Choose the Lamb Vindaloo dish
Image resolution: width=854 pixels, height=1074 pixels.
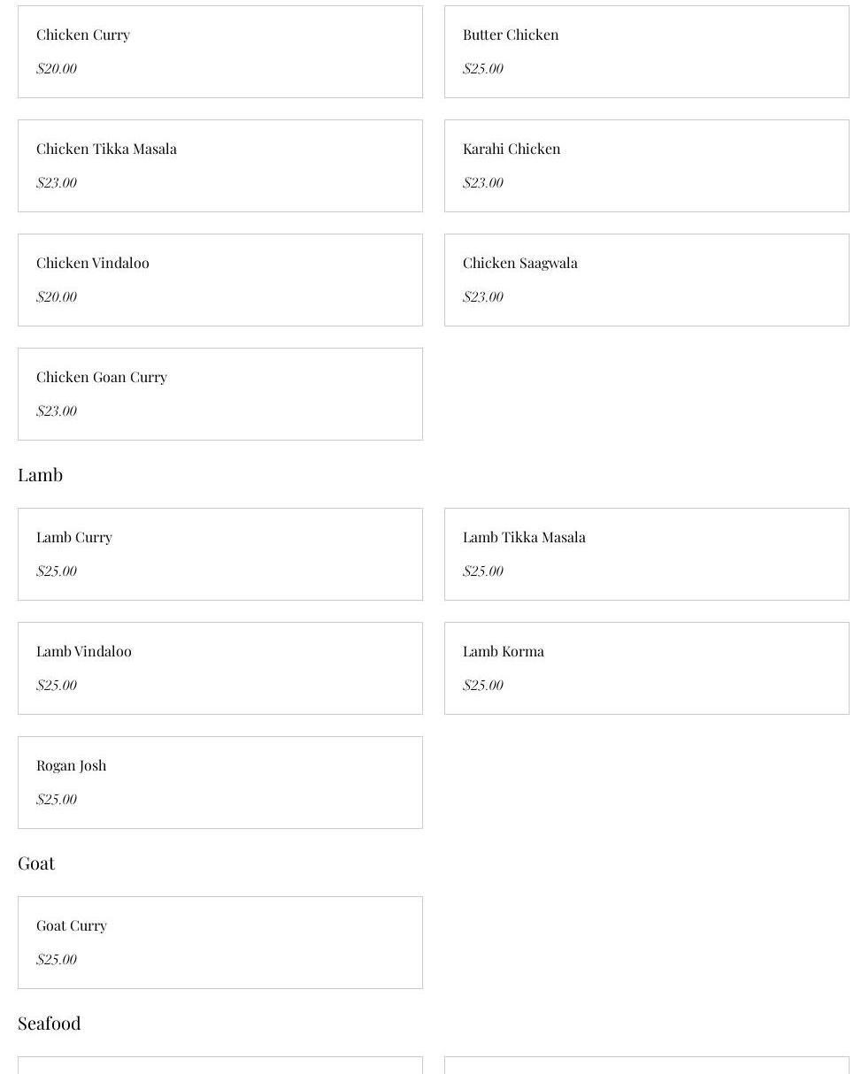[220, 668]
